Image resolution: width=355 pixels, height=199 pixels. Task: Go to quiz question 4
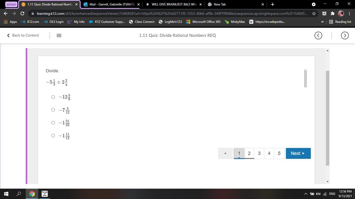(x=269, y=153)
